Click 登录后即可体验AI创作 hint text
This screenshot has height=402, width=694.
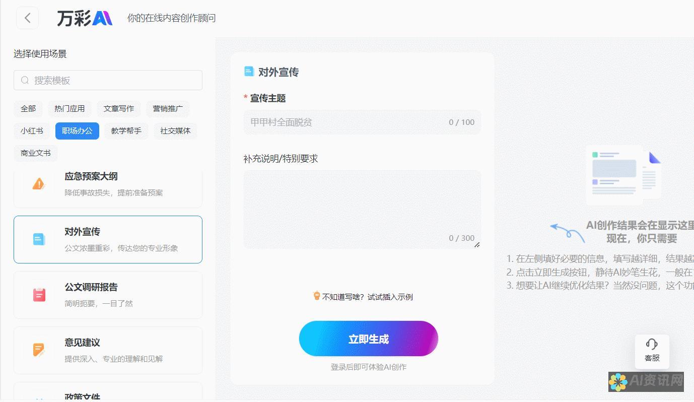369,367
